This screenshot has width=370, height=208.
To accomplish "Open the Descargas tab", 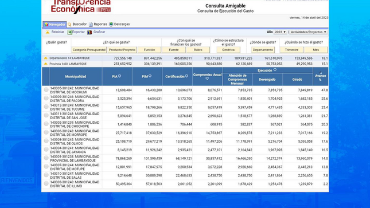I will [x=119, y=24].
